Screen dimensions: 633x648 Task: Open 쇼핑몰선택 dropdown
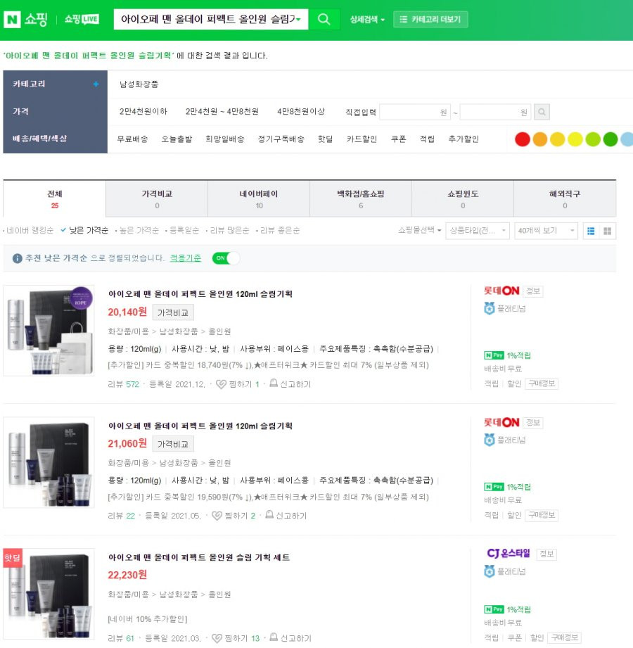(x=419, y=230)
